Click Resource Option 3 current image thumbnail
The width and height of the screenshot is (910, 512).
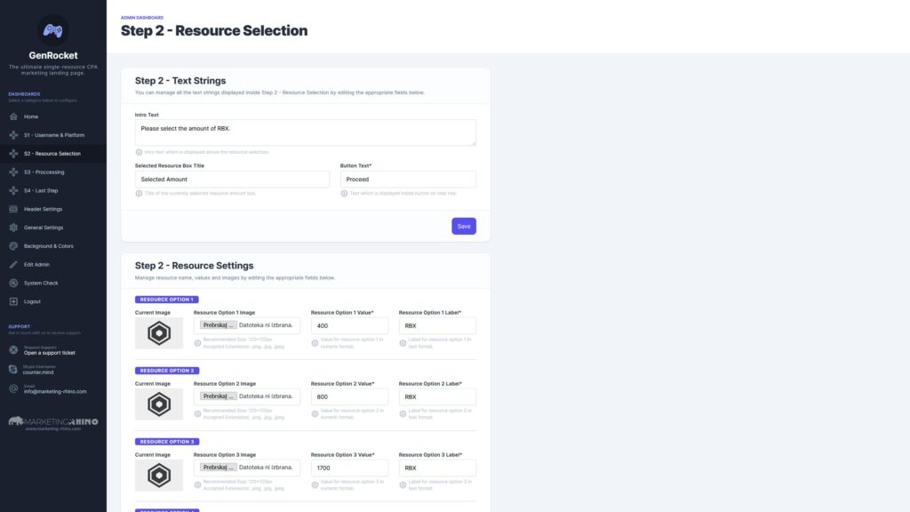tap(159, 476)
